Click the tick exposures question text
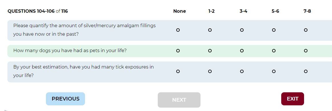Viewport: 332px width, 111px height. coord(83,71)
